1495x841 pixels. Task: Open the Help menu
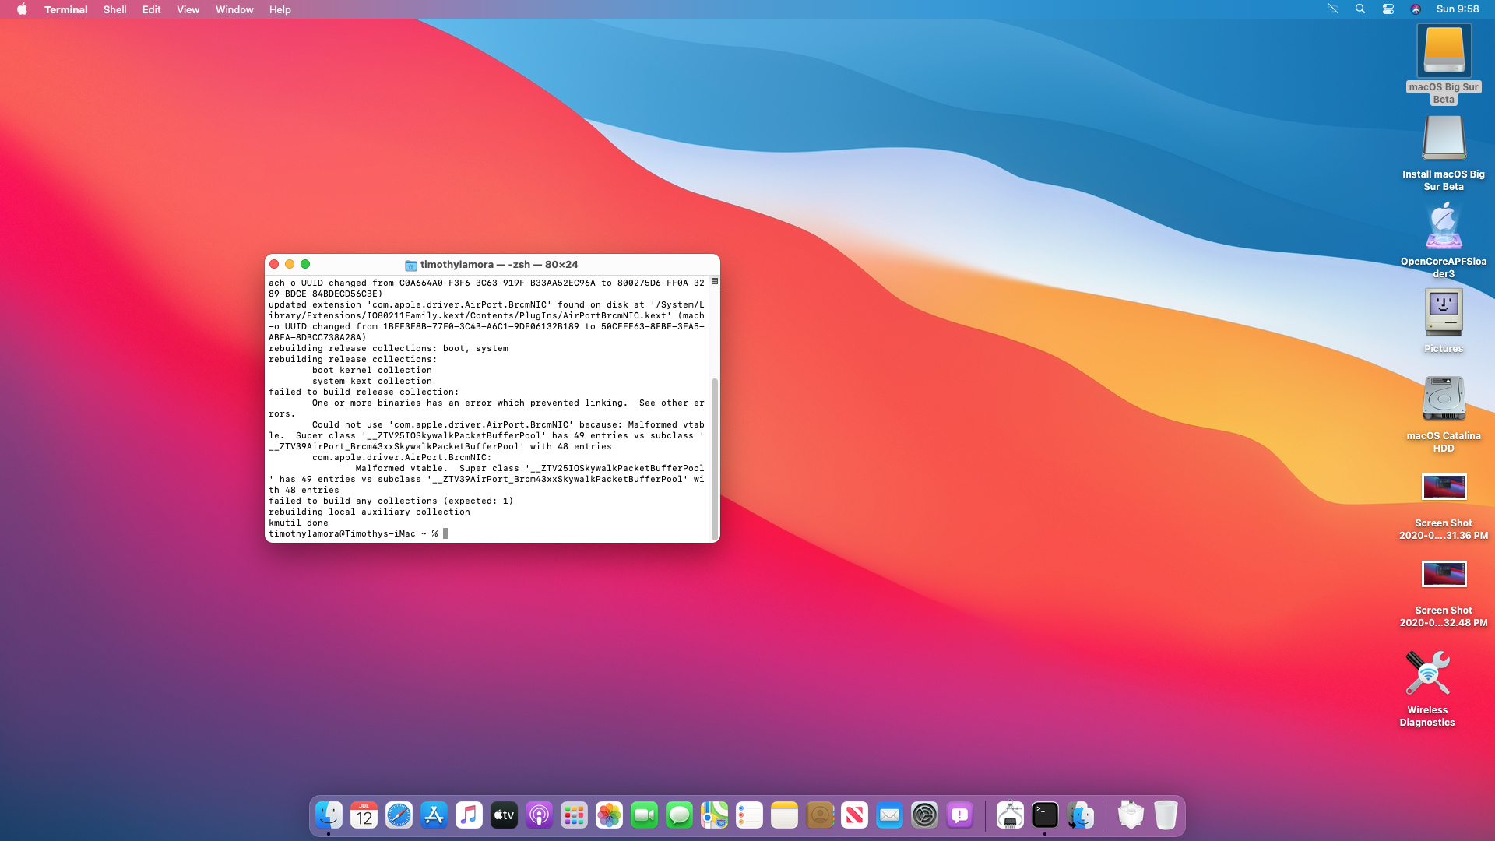pyautogui.click(x=280, y=9)
